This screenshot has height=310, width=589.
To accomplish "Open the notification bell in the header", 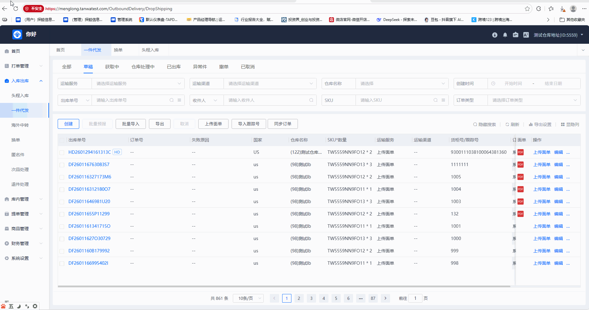I will 505,35.
